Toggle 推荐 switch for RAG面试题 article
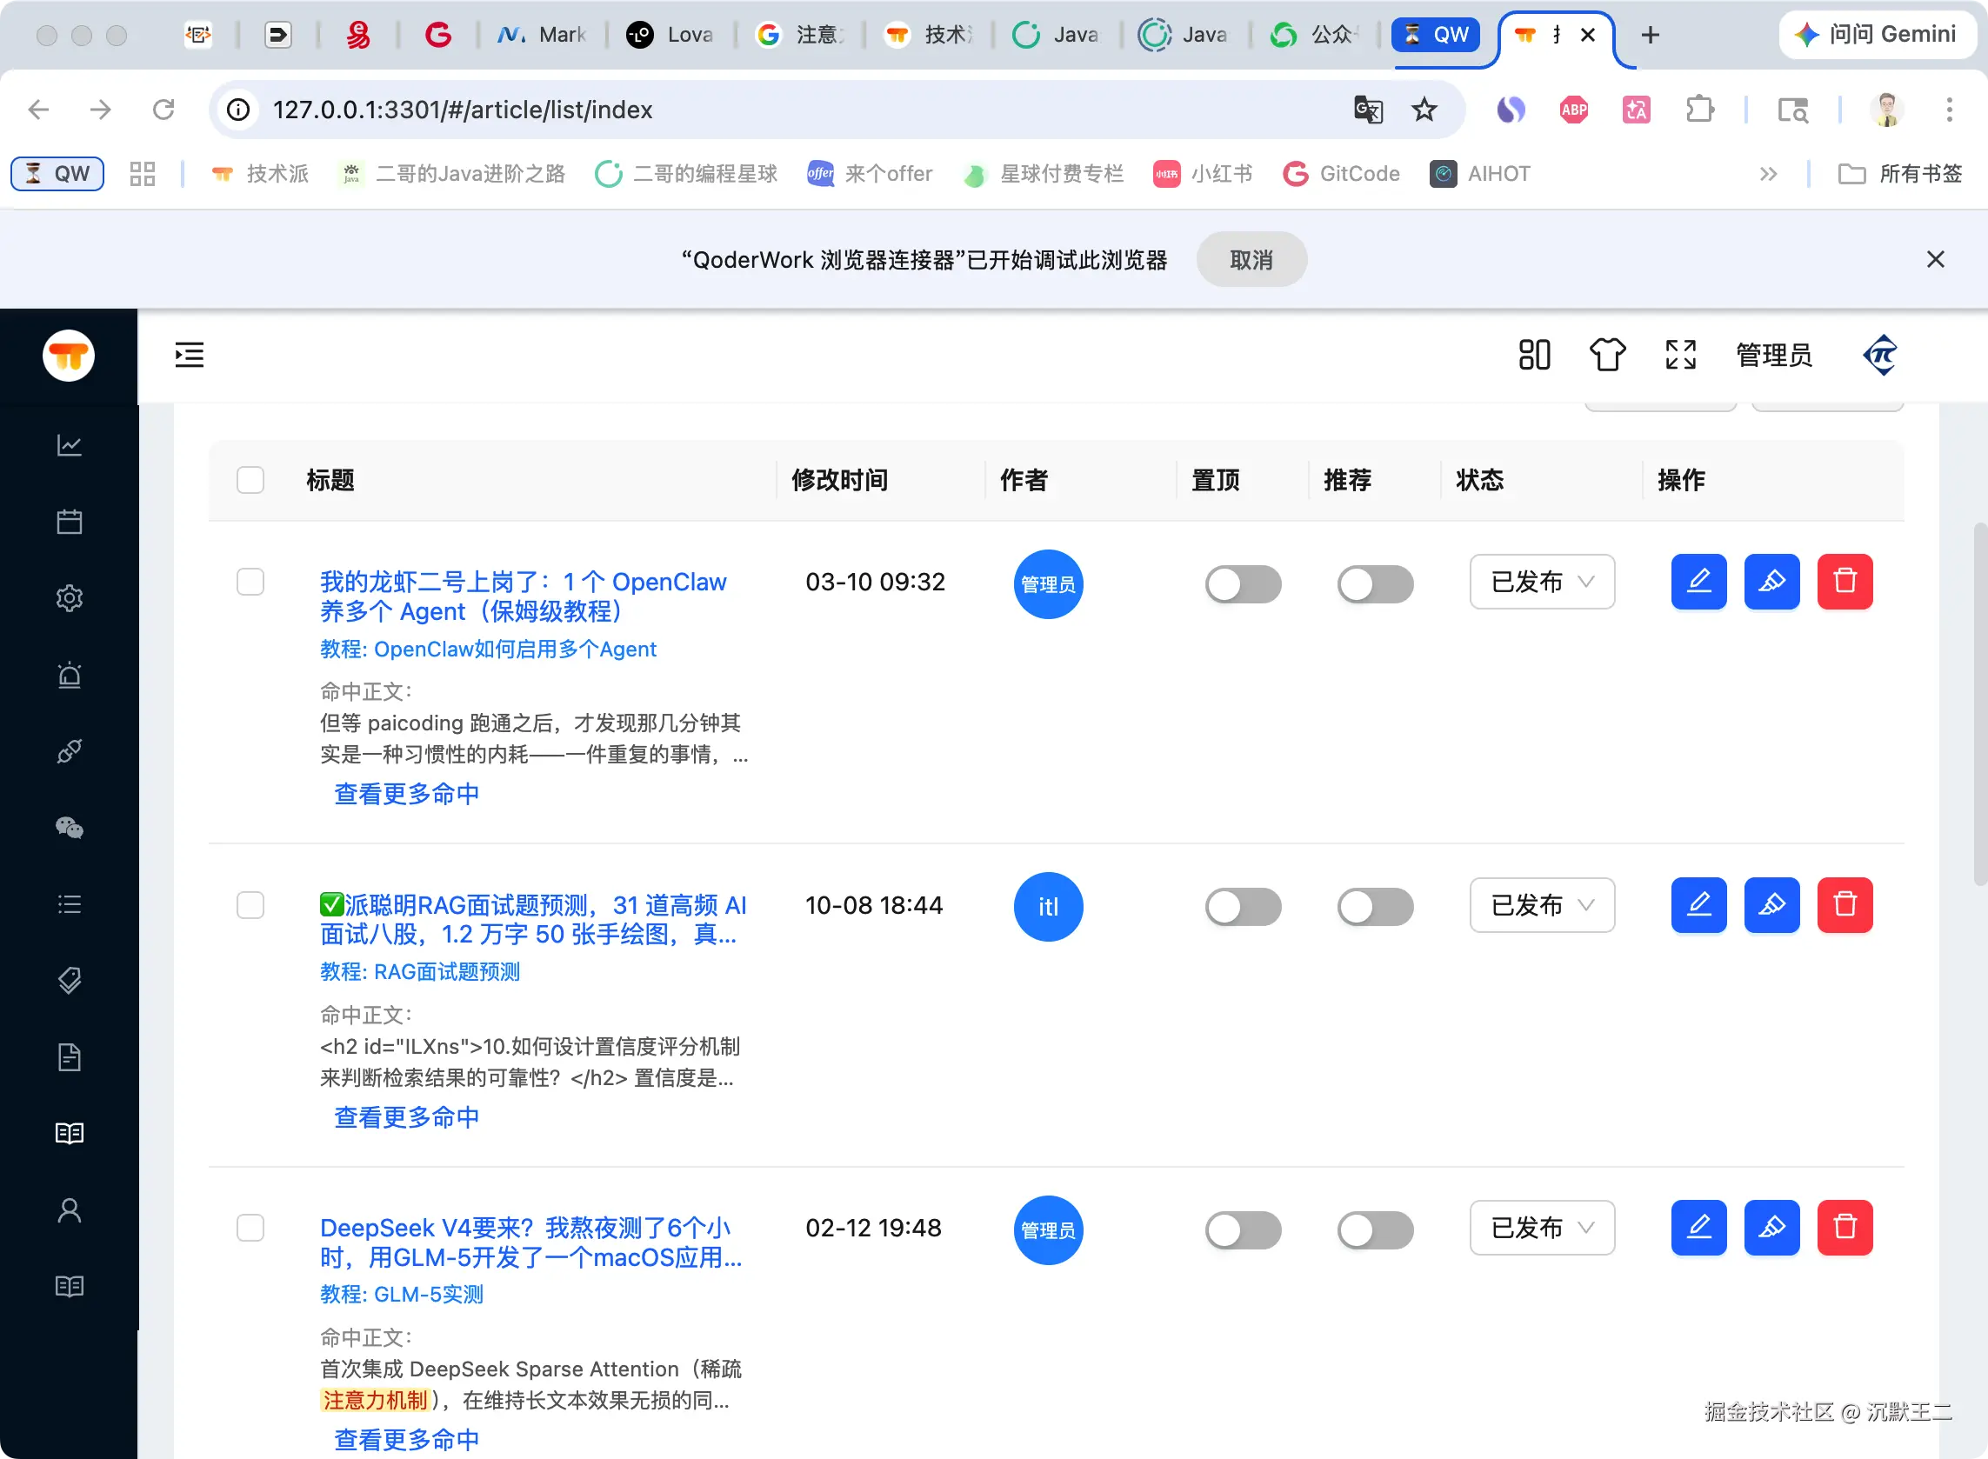This screenshot has width=1988, height=1459. point(1375,907)
